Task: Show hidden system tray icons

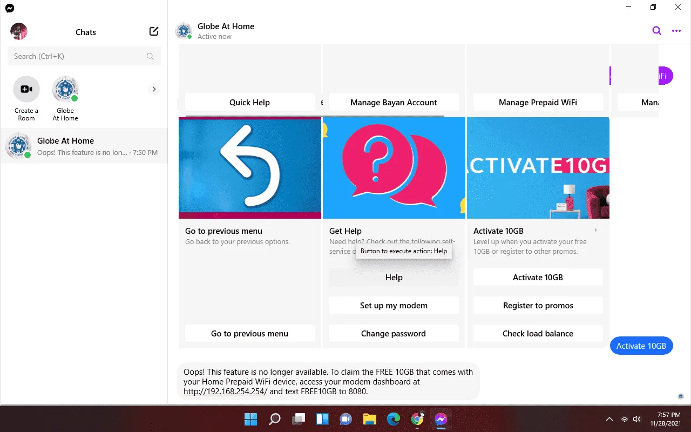Action: [x=609, y=419]
